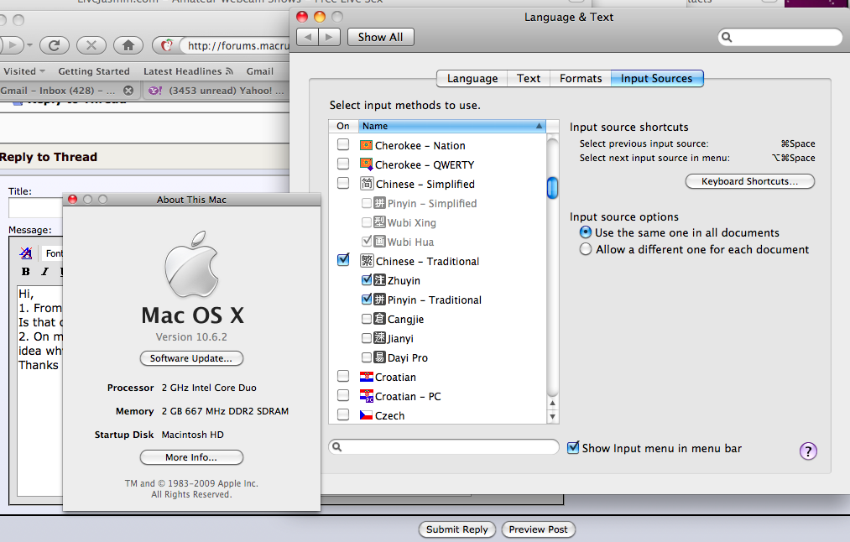
Task: Enable the Cangjie checkbox
Action: pos(367,319)
